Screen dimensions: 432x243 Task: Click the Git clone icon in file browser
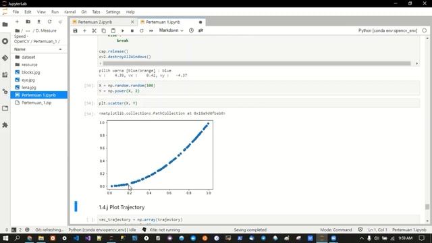tap(60, 22)
